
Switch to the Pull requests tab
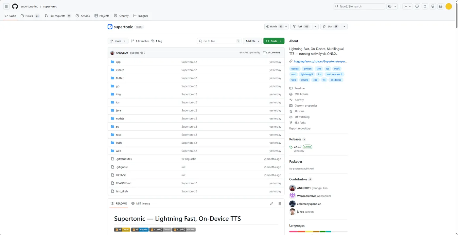pyautogui.click(x=58, y=16)
